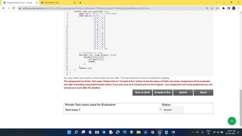Go back to previous page
This screenshot has height=136, width=242.
point(3,8)
